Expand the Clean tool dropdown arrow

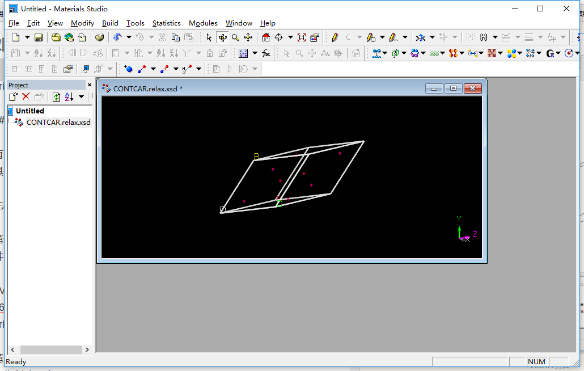tap(432, 37)
